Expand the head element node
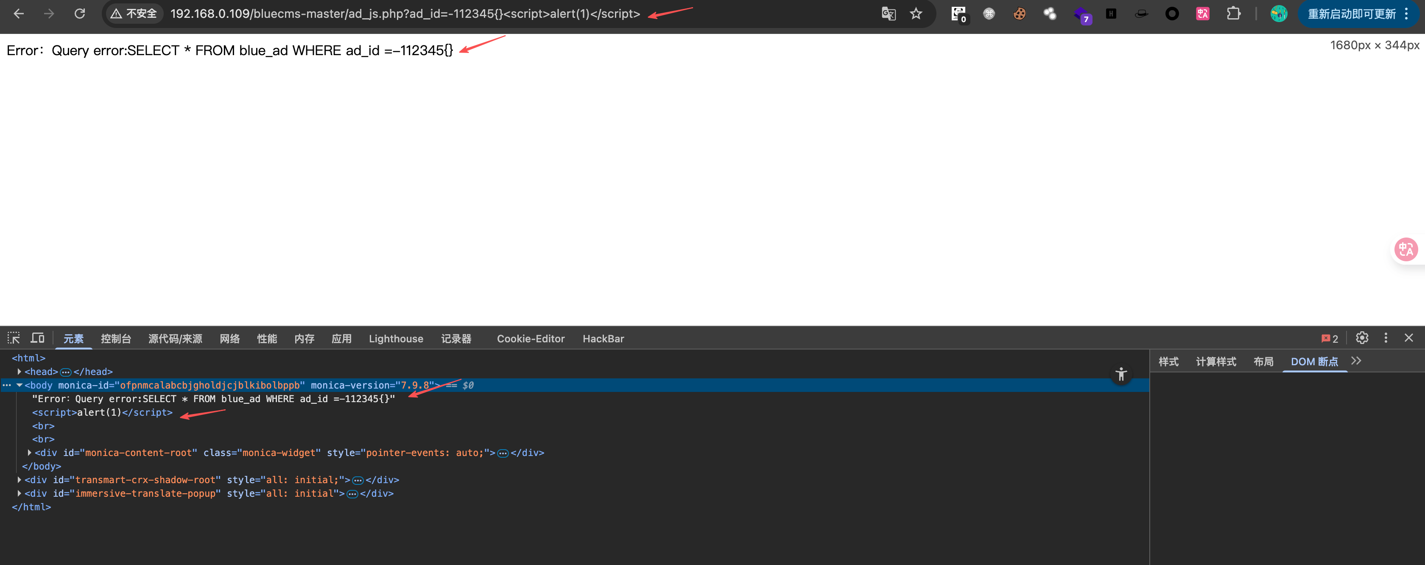This screenshot has height=565, width=1425. coord(20,372)
